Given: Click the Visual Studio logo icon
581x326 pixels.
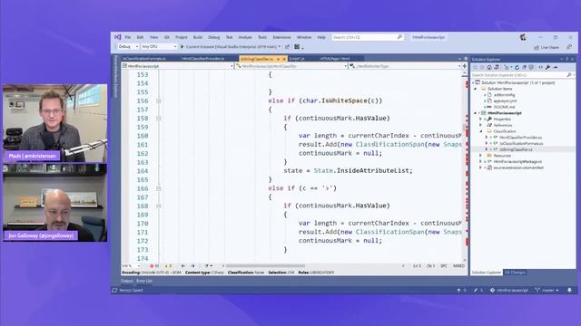Looking at the screenshot, I should [117, 37].
